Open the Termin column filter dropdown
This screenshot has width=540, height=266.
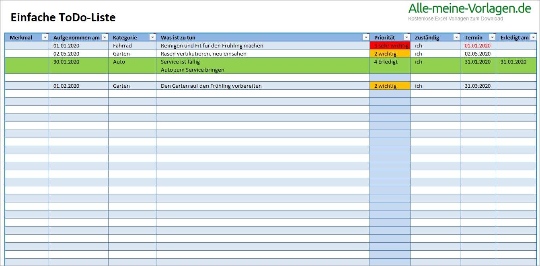pyautogui.click(x=492, y=37)
